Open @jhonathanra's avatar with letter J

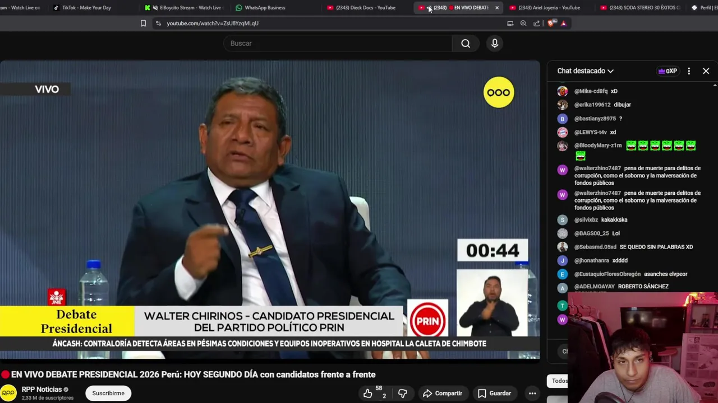[x=562, y=261]
